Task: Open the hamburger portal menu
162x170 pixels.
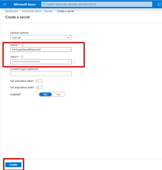Action: [x=5, y=4]
